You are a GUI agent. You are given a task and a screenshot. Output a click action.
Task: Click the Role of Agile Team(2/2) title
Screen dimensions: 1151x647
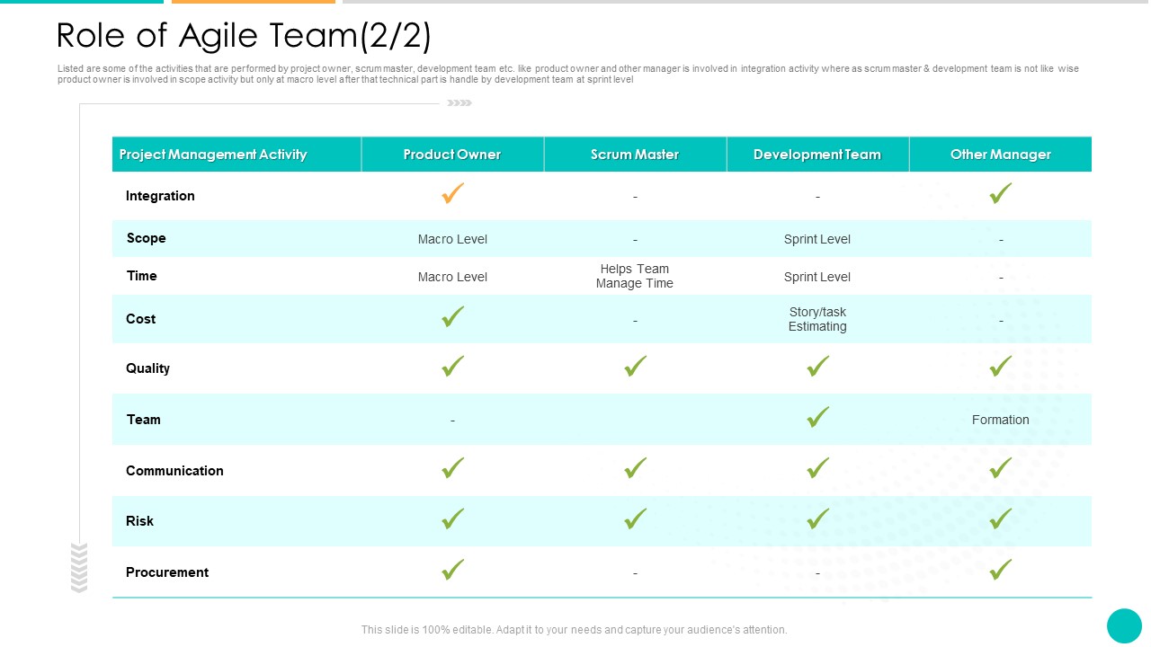[244, 36]
